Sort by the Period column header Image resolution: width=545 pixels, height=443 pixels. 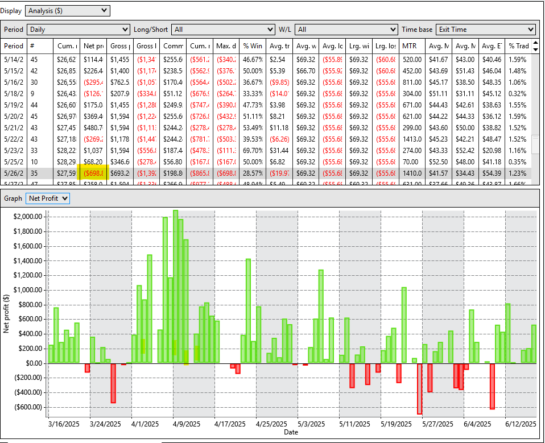click(x=14, y=46)
